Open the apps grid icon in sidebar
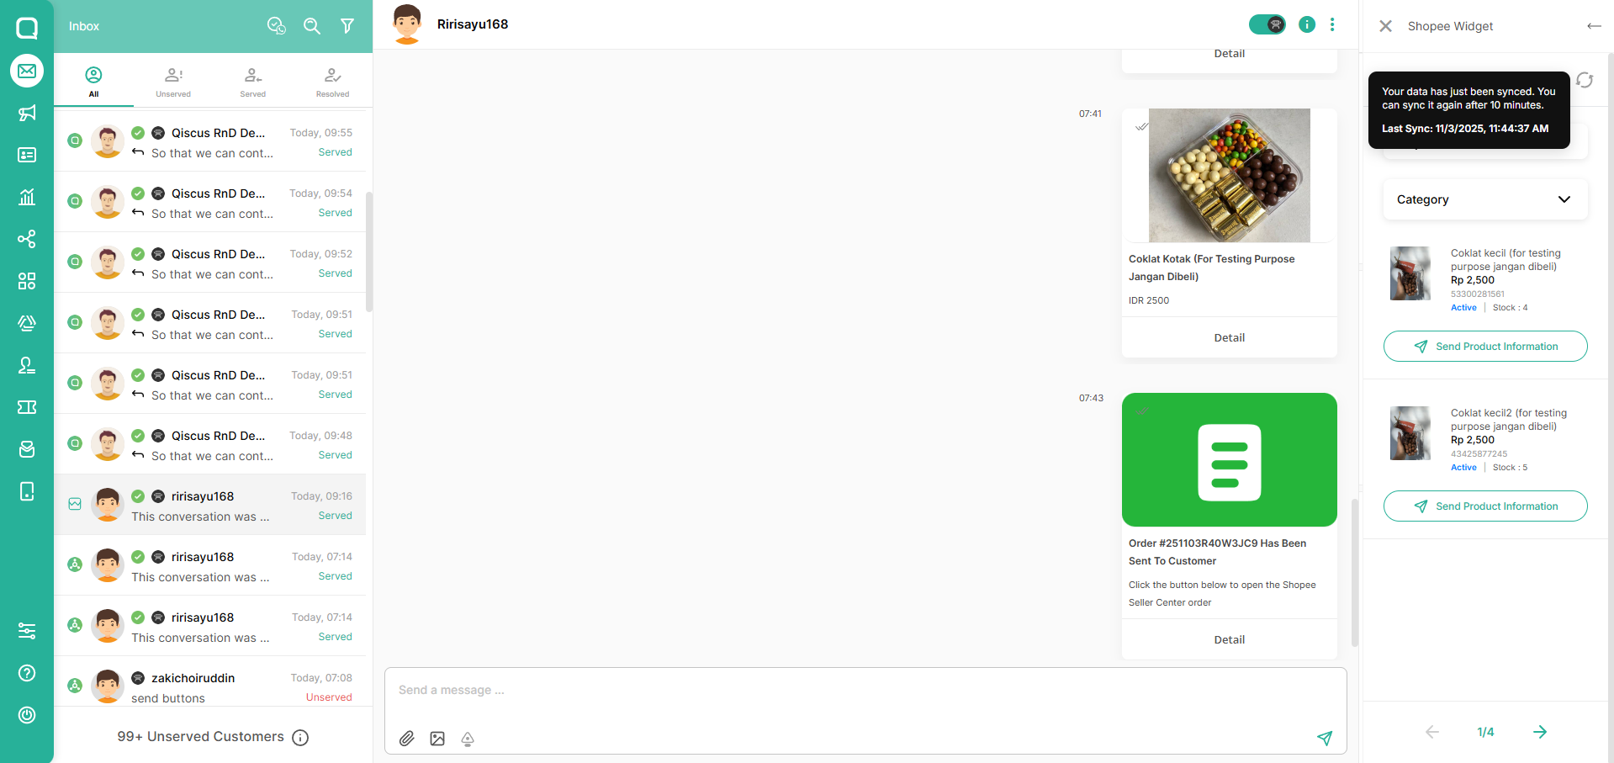Image resolution: width=1614 pixels, height=763 pixels. point(27,281)
